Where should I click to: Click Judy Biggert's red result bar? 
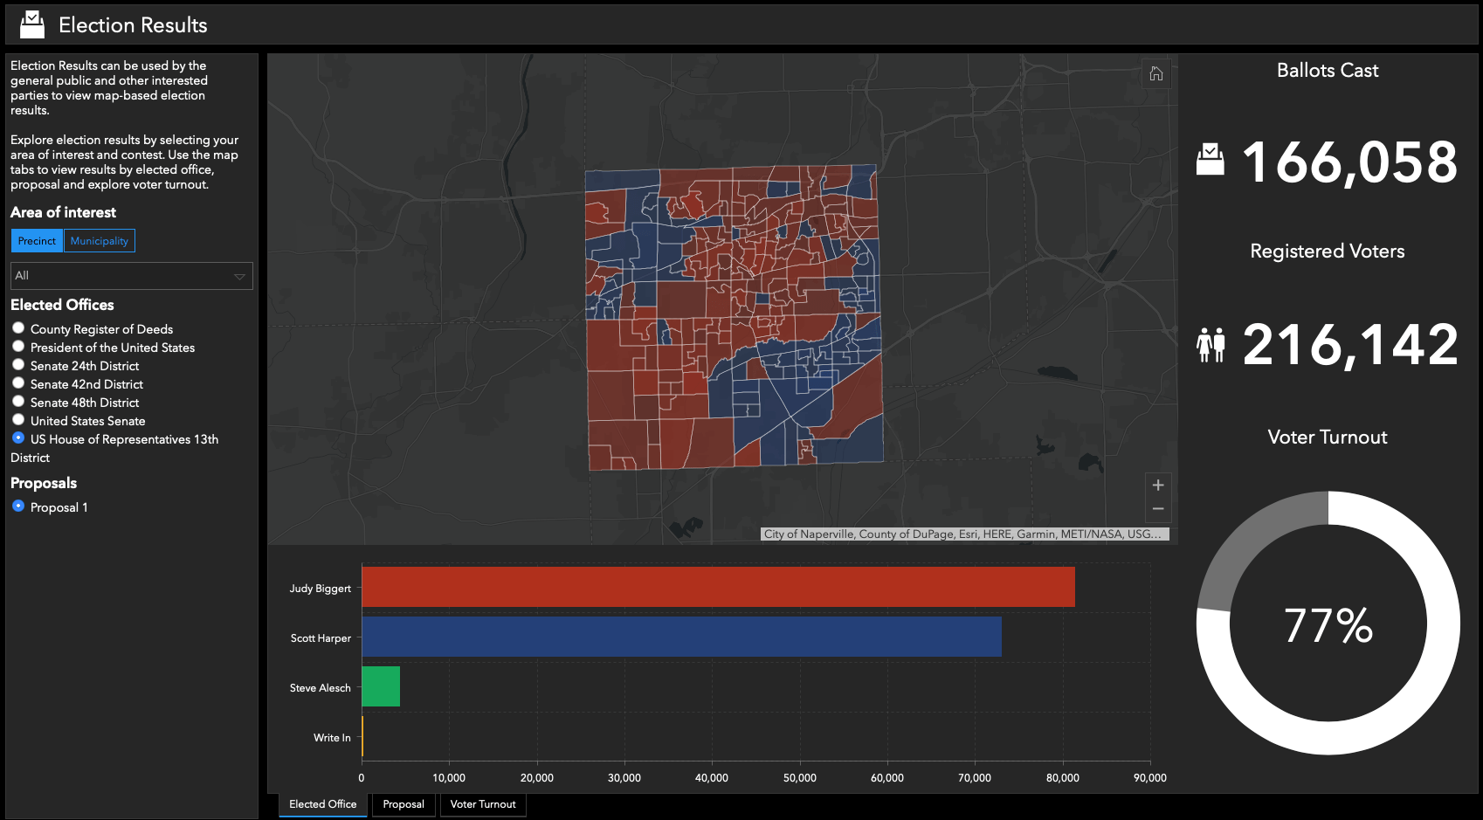click(716, 587)
